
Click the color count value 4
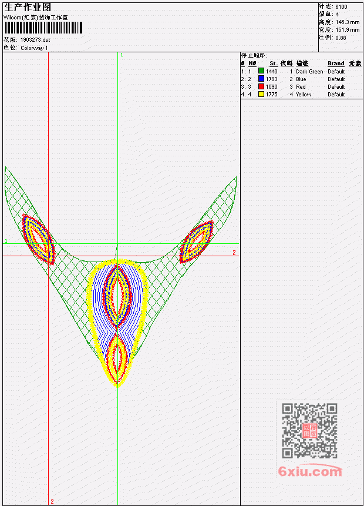click(x=337, y=15)
